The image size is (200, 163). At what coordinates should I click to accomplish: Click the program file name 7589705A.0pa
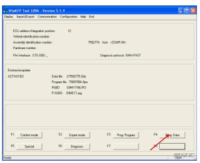(x=78, y=82)
